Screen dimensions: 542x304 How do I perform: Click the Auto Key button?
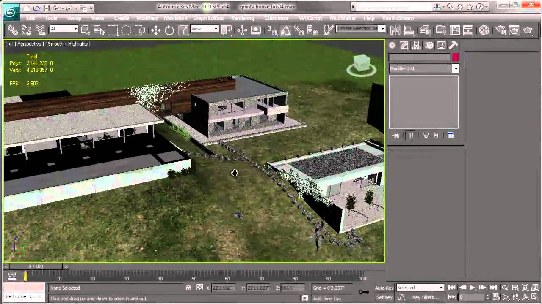click(x=384, y=288)
